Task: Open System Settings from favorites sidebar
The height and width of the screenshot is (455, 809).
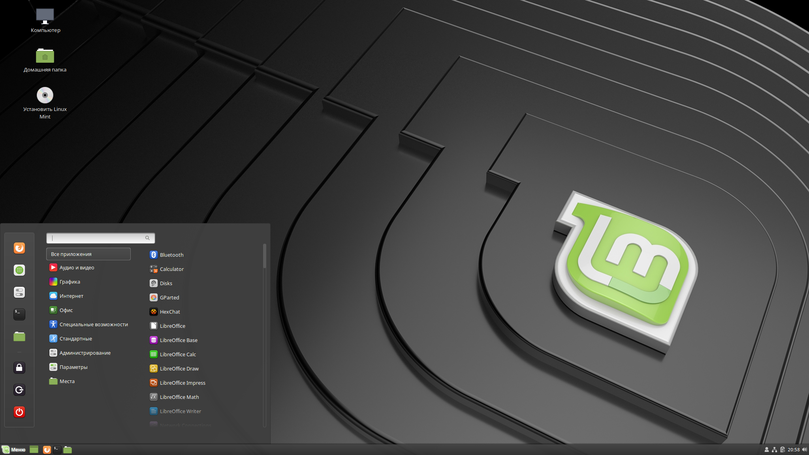Action: pyautogui.click(x=19, y=292)
